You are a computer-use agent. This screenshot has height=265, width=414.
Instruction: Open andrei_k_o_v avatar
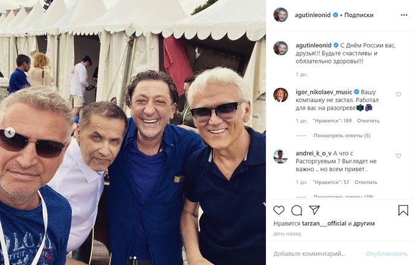click(280, 156)
